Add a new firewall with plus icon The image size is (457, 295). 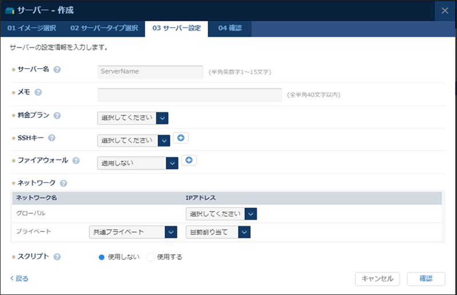189,160
